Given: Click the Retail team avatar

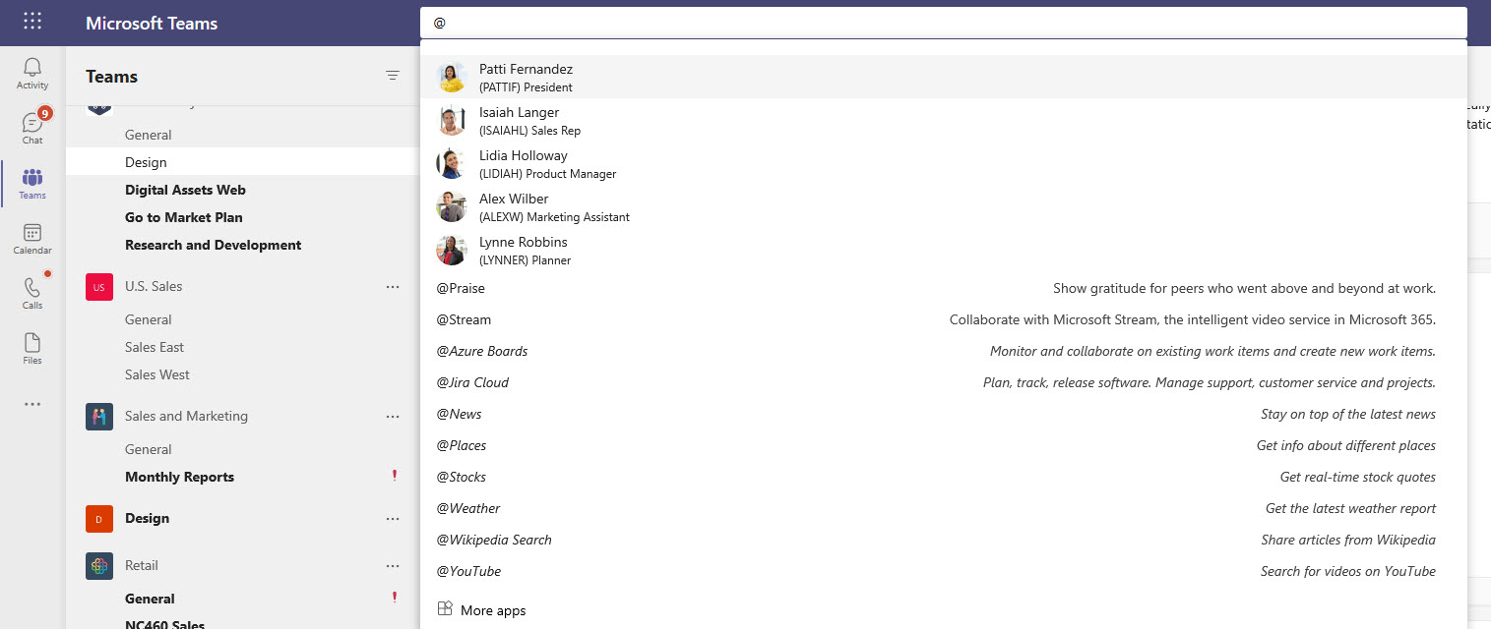Looking at the screenshot, I should pyautogui.click(x=99, y=566).
